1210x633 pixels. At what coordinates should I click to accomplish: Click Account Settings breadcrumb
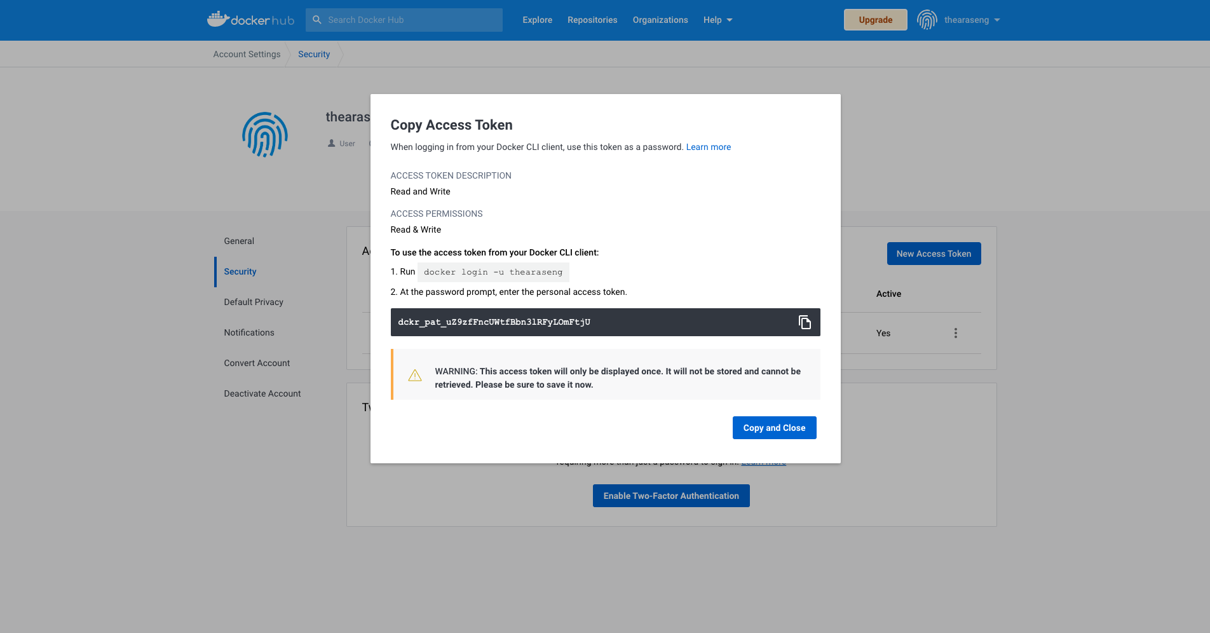coord(247,54)
